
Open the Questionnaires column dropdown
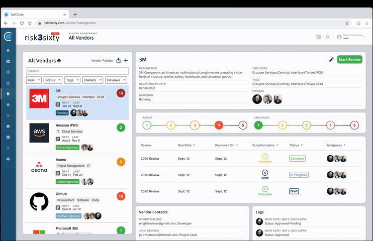click(265, 145)
